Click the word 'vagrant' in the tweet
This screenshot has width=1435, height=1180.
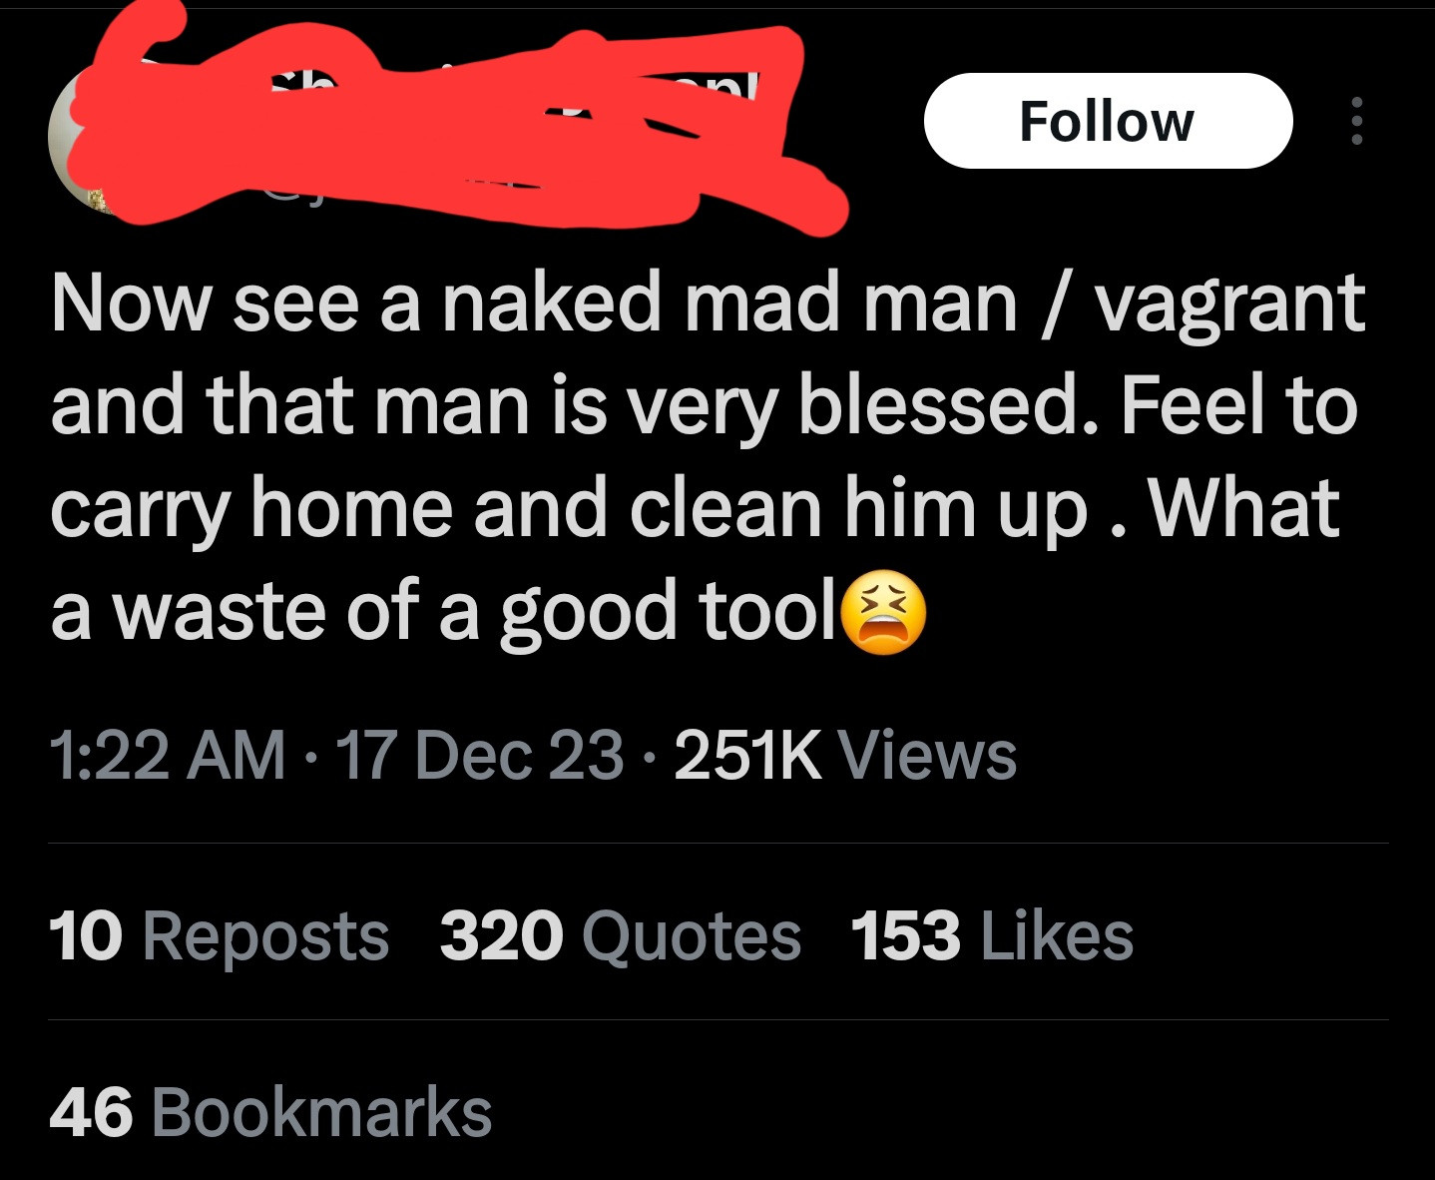(x=1229, y=304)
